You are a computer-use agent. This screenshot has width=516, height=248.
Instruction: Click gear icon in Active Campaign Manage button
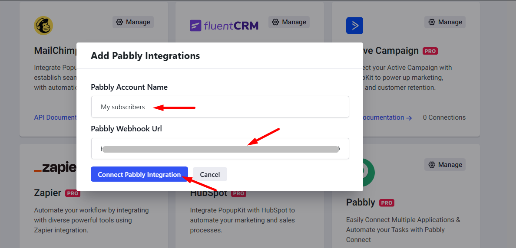tap(432, 22)
